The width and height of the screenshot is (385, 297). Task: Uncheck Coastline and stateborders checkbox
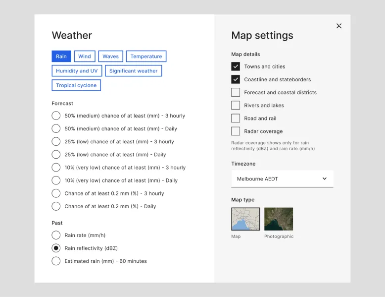click(x=236, y=79)
